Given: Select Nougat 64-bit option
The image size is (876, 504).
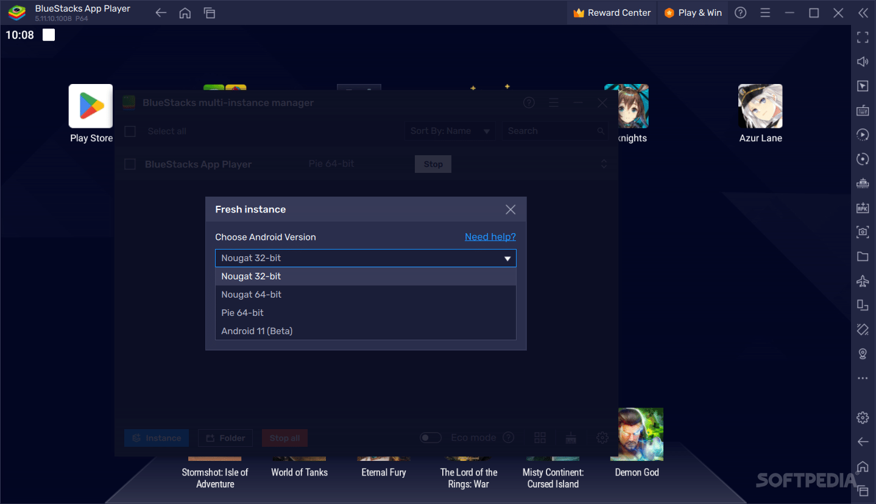Looking at the screenshot, I should click(x=366, y=295).
